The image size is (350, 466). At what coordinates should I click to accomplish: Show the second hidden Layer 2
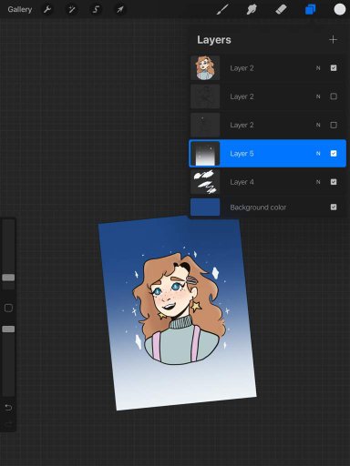(334, 125)
